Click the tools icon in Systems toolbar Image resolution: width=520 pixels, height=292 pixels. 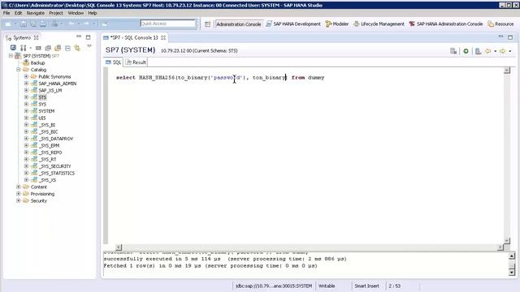pos(24,48)
